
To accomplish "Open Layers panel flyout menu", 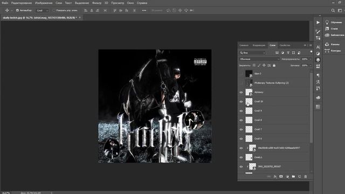I will click(x=310, y=45).
